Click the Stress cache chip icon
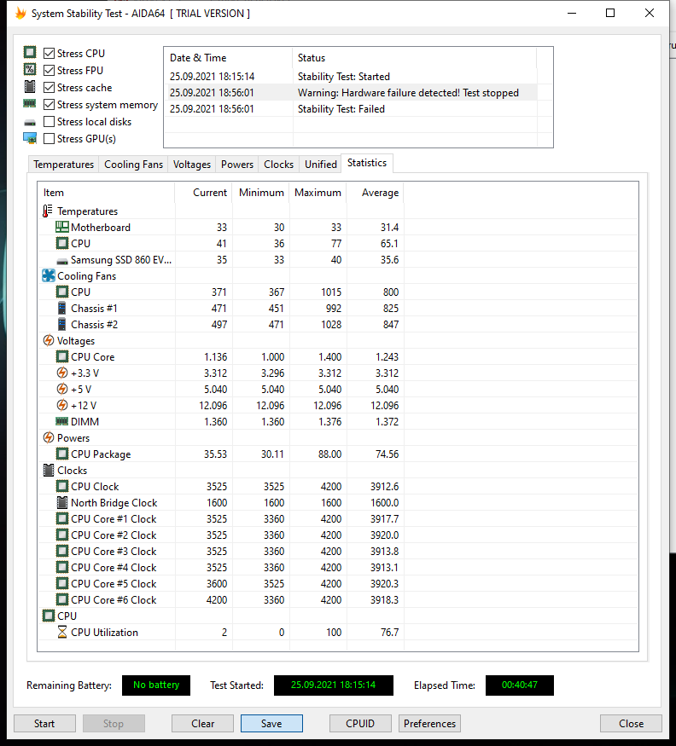The image size is (676, 746). point(30,87)
